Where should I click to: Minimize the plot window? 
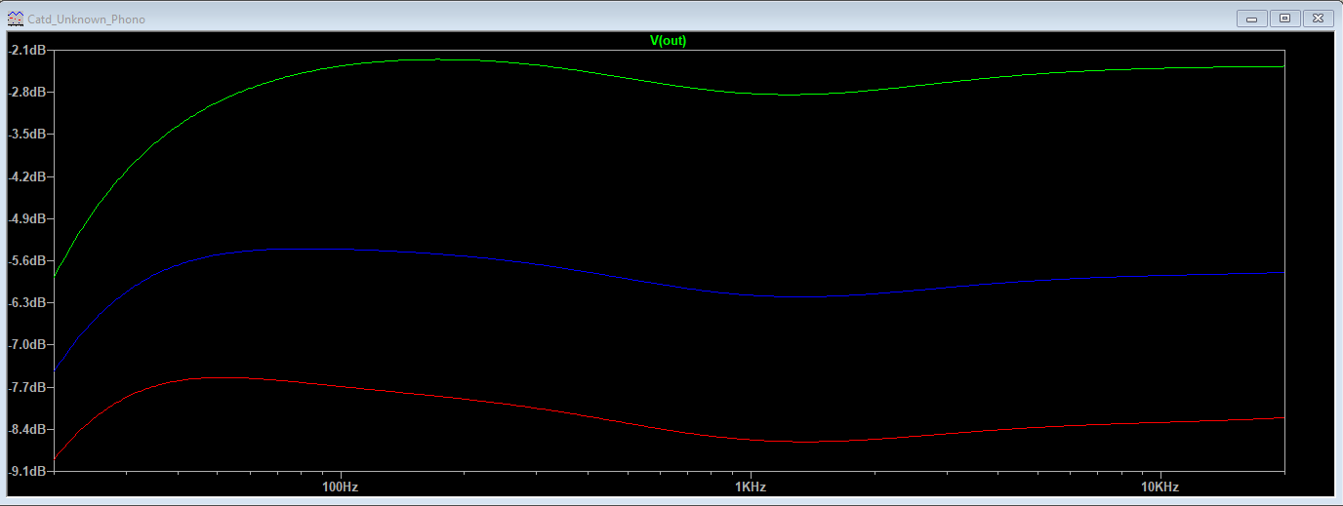[x=1251, y=19]
